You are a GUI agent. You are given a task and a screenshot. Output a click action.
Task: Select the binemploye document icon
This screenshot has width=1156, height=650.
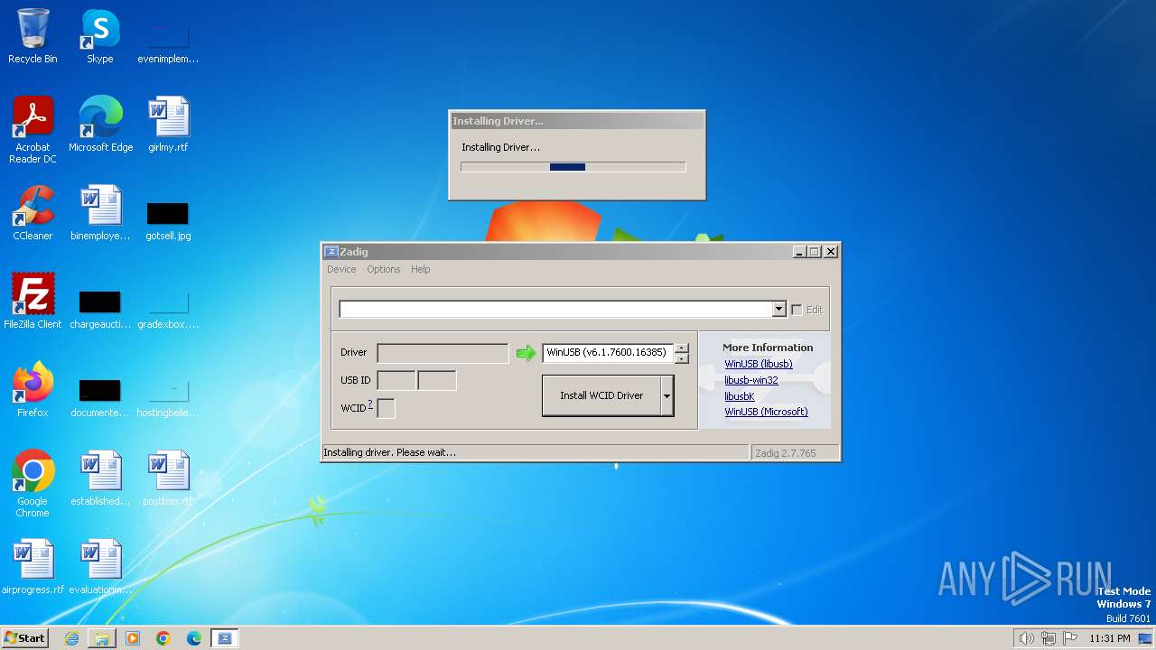(100, 213)
